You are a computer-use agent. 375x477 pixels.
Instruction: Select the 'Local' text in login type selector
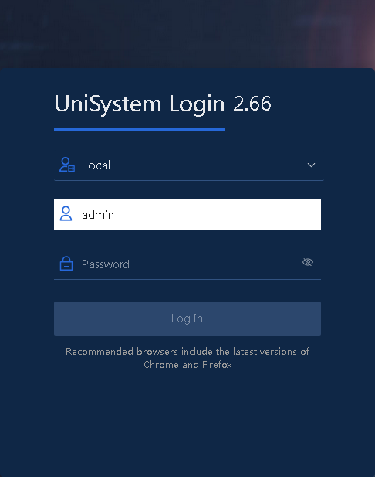point(96,165)
